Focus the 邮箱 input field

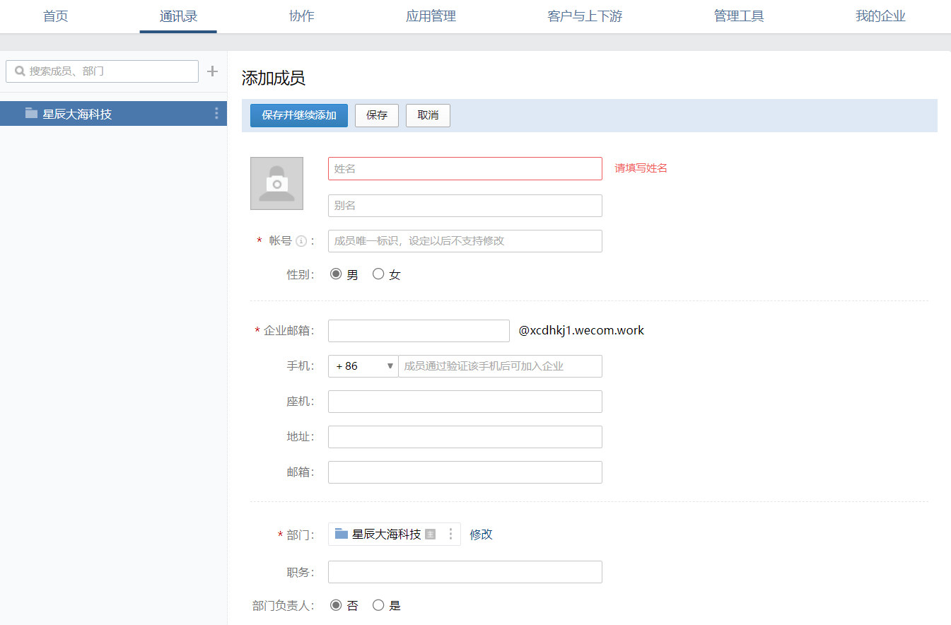tap(465, 472)
